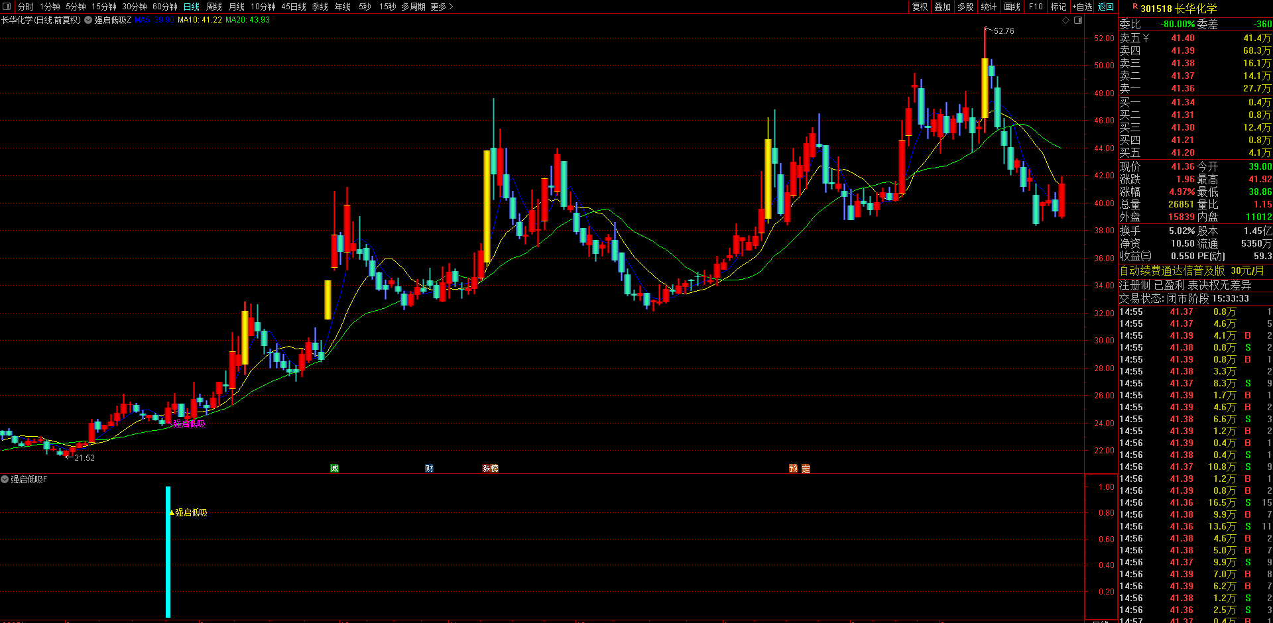
Task: Click the diamond marker icon above chart
Action: click(1066, 20)
